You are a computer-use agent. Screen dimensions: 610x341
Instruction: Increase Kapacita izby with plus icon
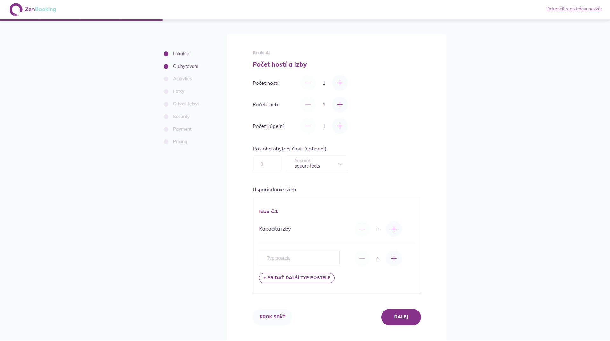point(394,229)
